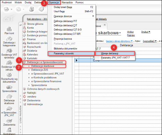Click the tag-shaped toolbar icon
162x135 pixels.
[x=41, y=9]
